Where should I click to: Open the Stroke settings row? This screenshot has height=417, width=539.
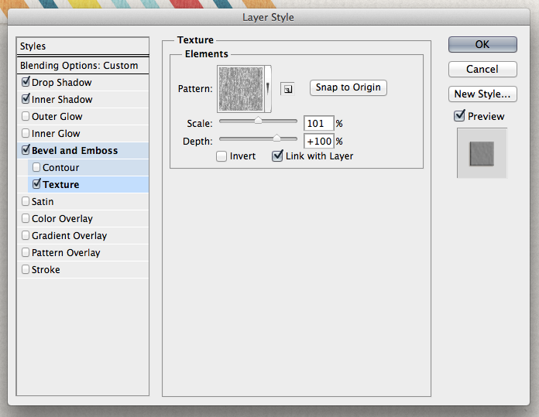[83, 270]
